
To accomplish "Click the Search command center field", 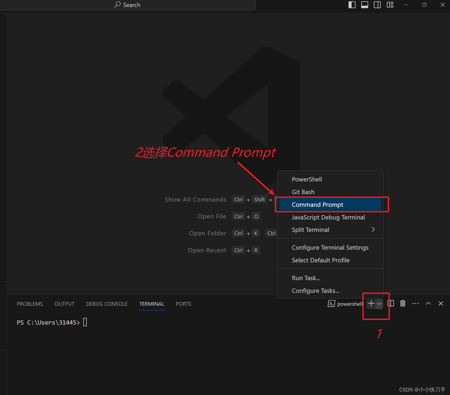I will [x=128, y=5].
